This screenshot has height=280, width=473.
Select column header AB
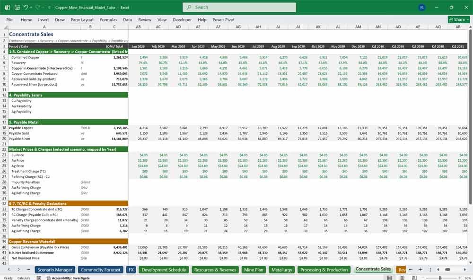click(x=138, y=27)
